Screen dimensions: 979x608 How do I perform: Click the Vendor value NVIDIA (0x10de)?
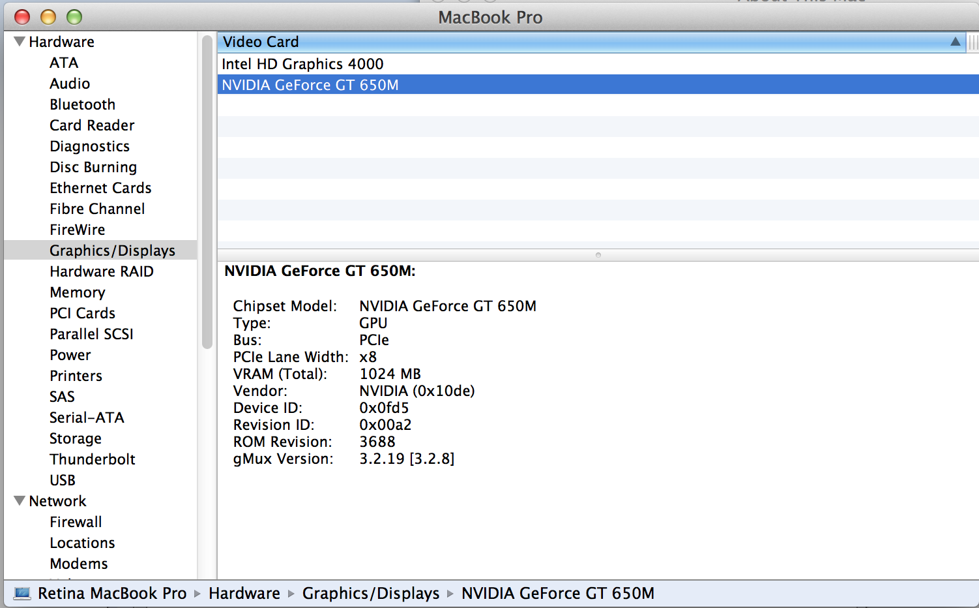coord(417,391)
